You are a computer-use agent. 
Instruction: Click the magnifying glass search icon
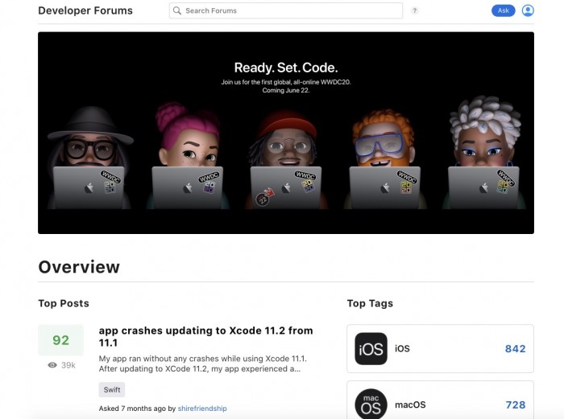click(x=177, y=11)
